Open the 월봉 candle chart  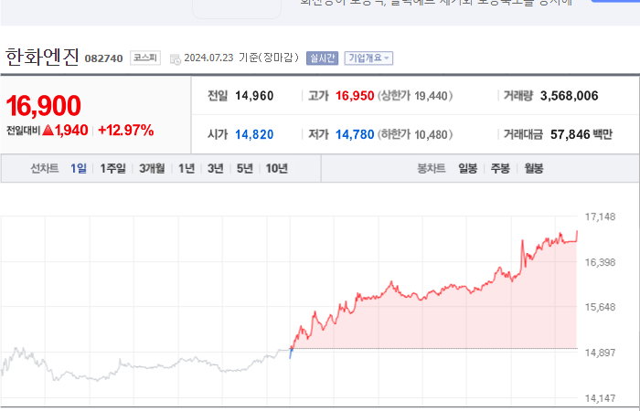pyautogui.click(x=534, y=168)
